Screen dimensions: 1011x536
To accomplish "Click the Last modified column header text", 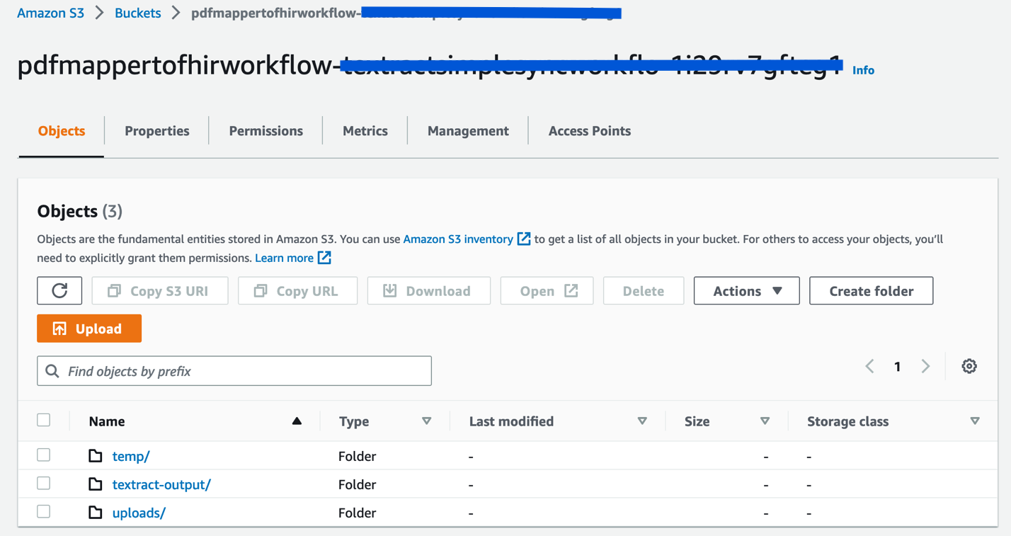I will click(513, 421).
